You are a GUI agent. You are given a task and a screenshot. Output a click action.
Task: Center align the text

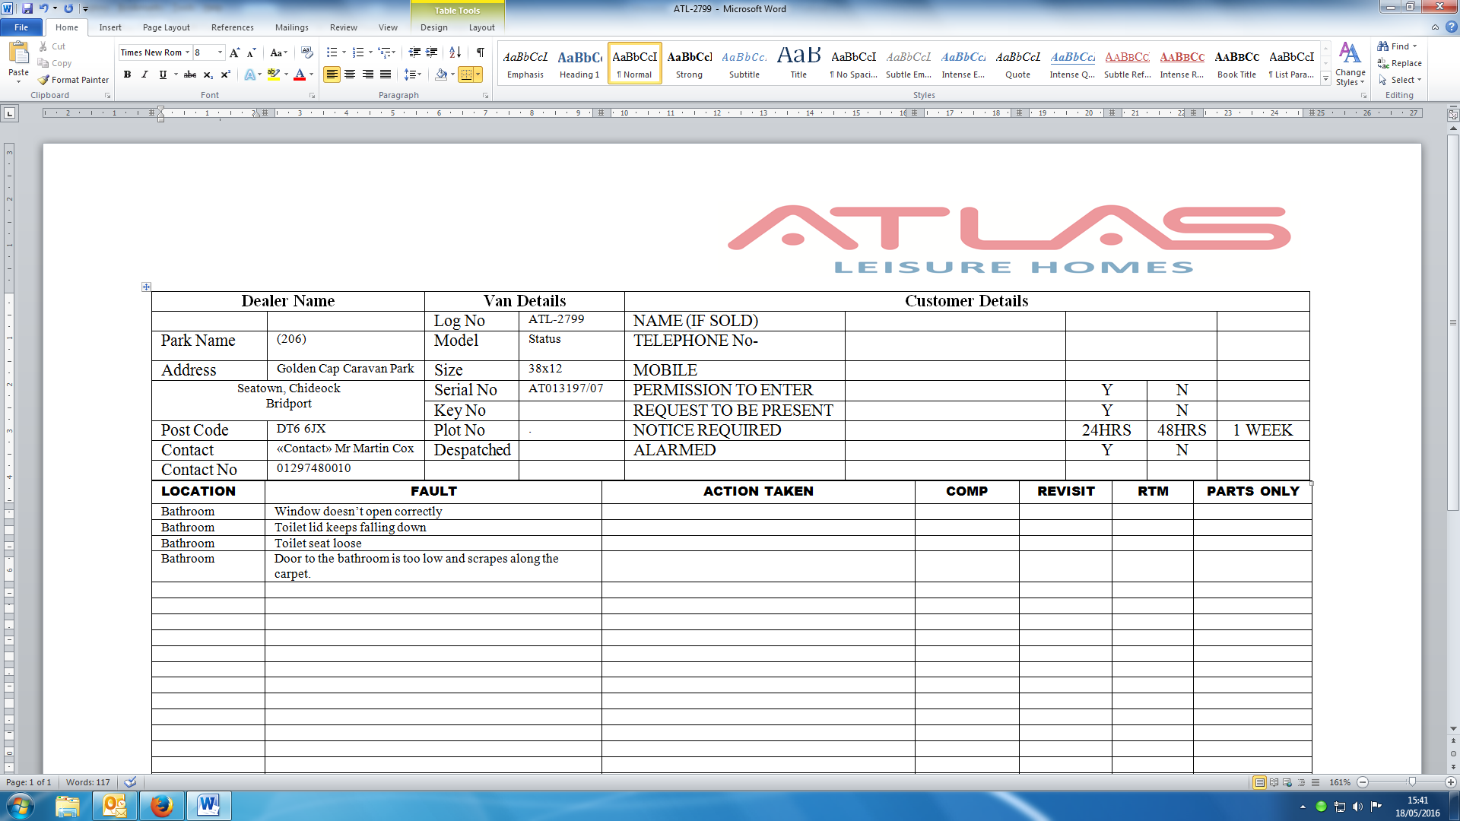pyautogui.click(x=350, y=74)
